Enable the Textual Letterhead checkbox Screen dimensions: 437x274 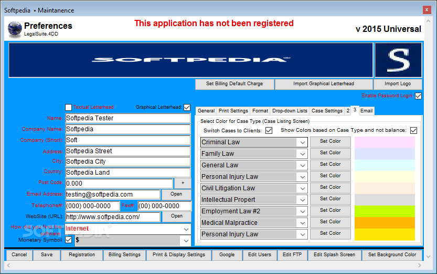[68, 107]
